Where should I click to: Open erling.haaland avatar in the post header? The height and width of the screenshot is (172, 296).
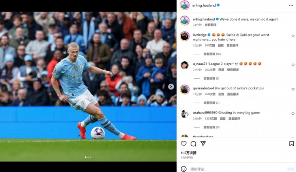coord(184,5)
